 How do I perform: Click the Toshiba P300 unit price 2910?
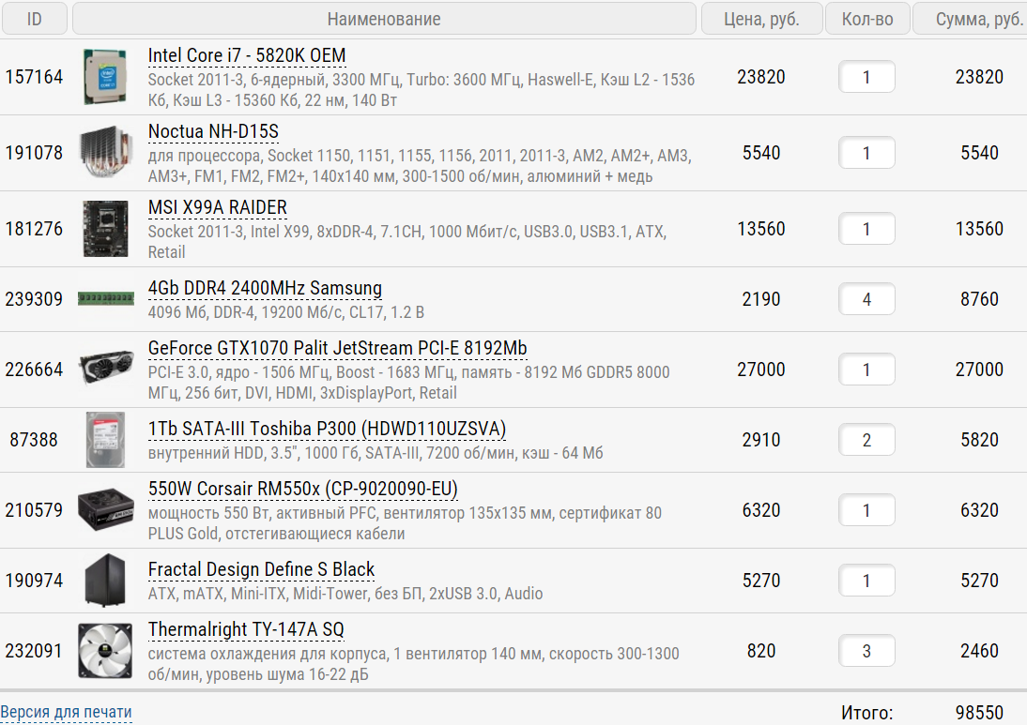coord(761,440)
